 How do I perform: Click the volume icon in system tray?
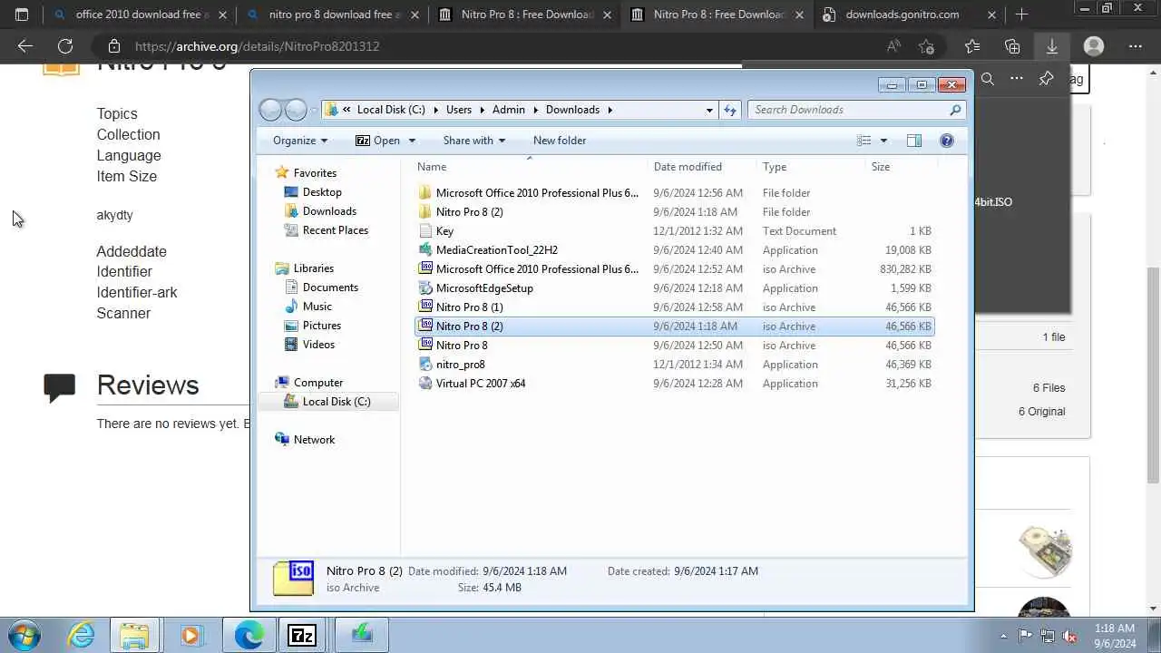tap(1070, 636)
